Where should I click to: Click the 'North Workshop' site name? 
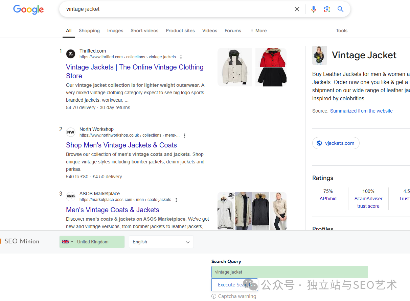(x=96, y=129)
